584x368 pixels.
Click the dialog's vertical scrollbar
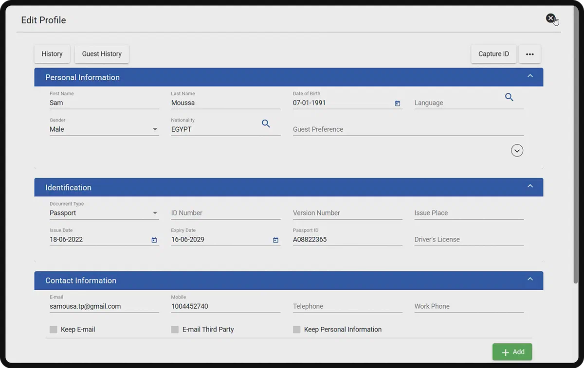pyautogui.click(x=576, y=146)
